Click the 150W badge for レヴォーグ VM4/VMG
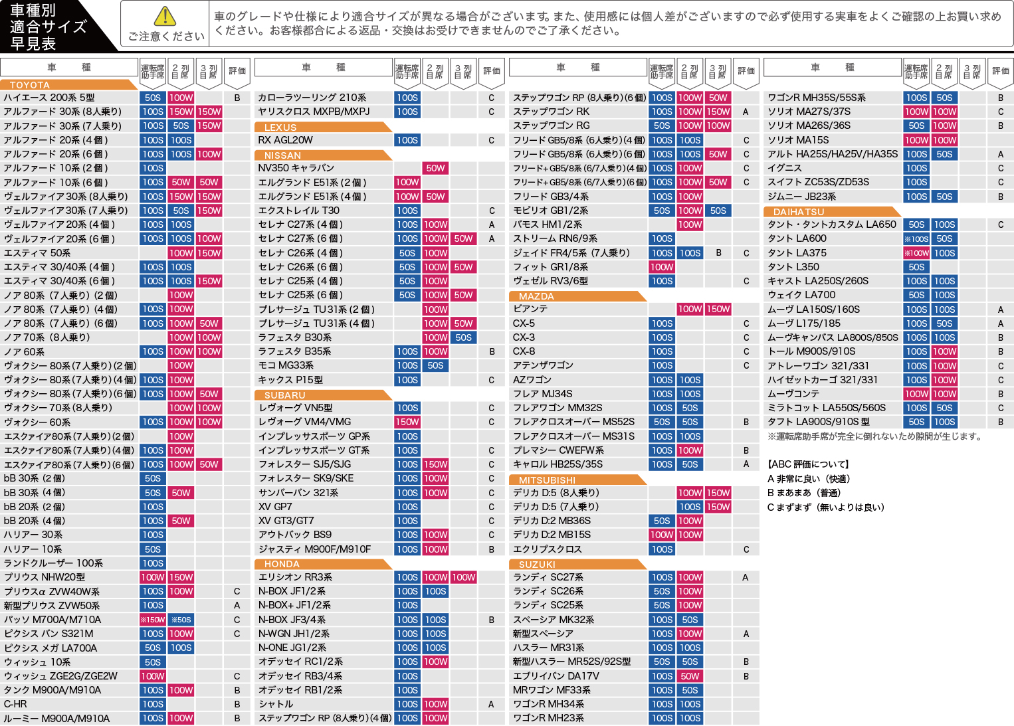Viewport: 1014px width, 726px height. 407,422
